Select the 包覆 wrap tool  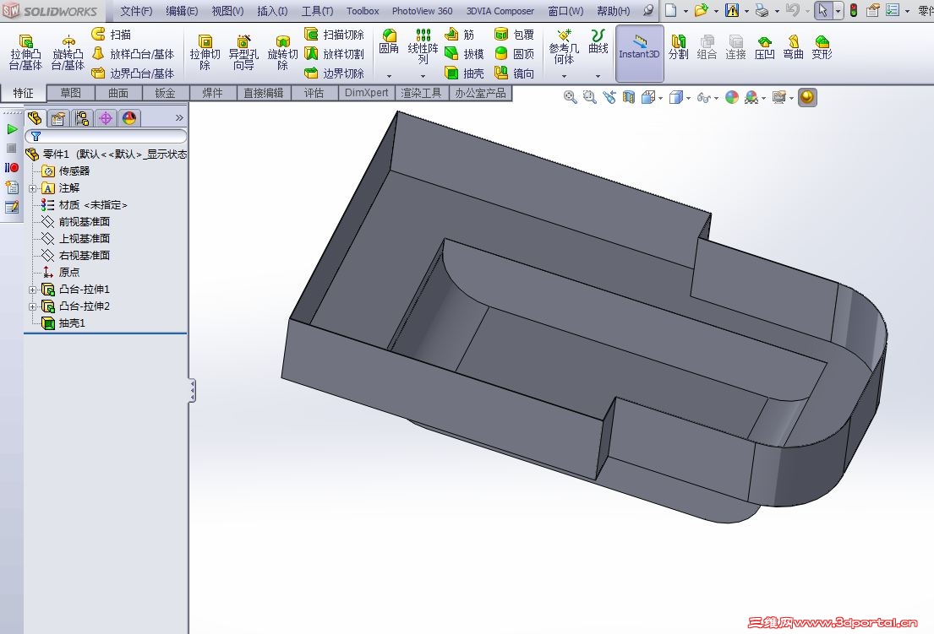515,35
